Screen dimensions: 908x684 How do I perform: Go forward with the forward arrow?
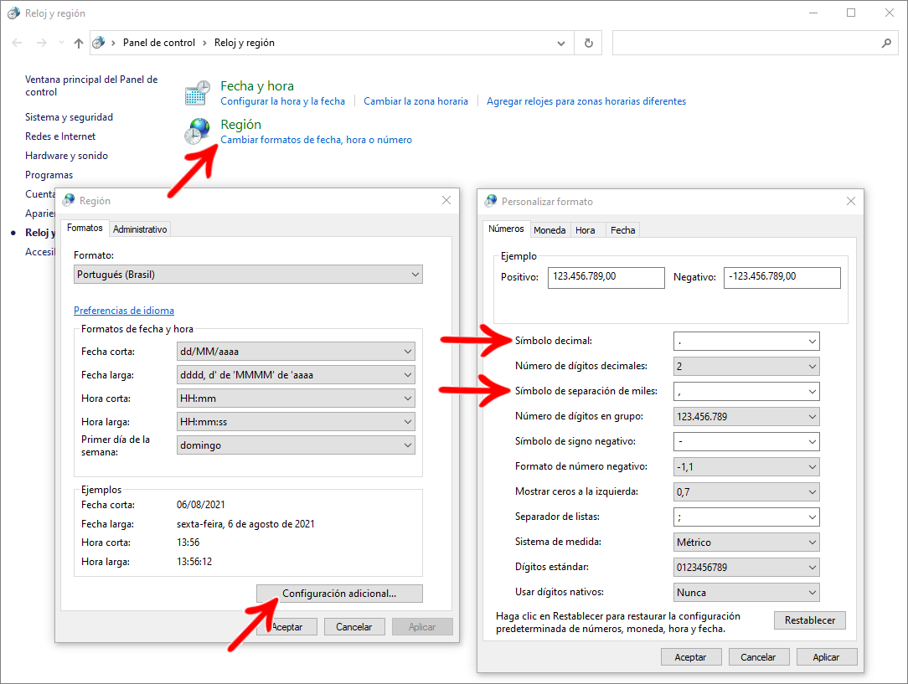pyautogui.click(x=42, y=43)
